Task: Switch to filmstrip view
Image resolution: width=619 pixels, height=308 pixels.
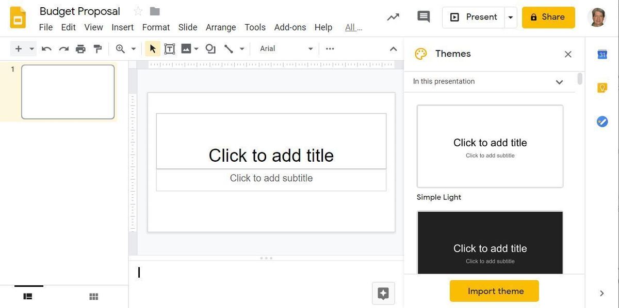Action: pos(28,296)
